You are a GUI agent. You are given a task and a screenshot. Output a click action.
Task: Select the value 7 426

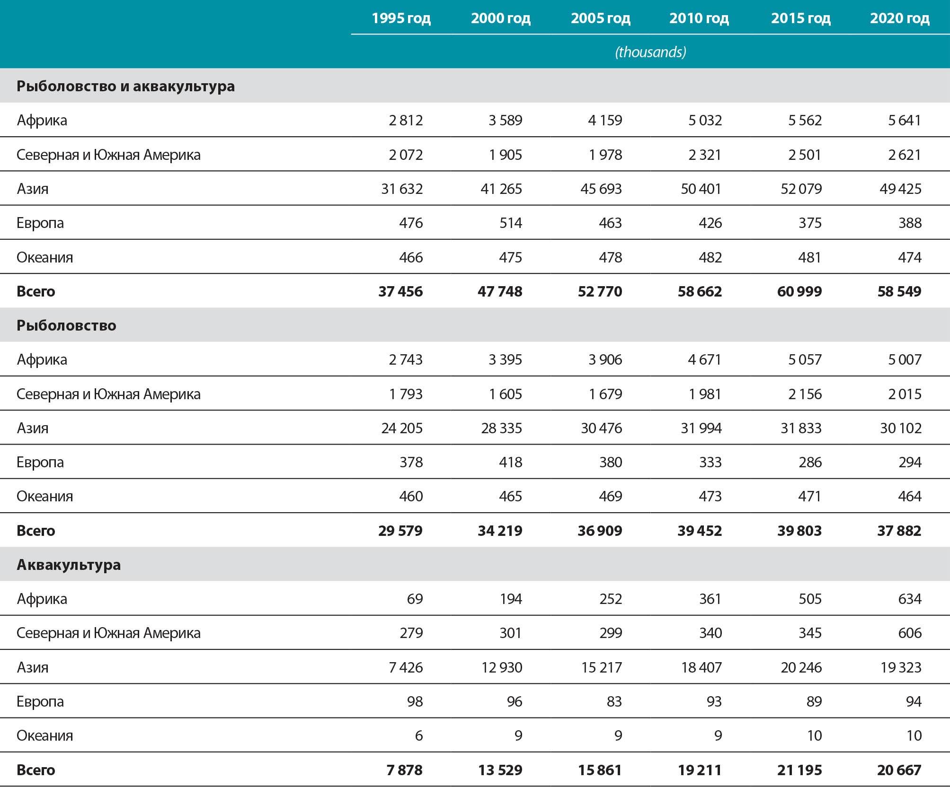point(406,667)
